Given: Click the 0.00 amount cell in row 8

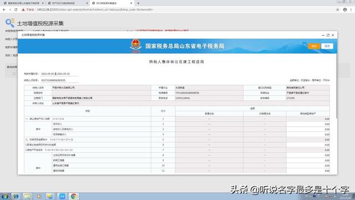Looking at the screenshot, I should click(308, 156).
